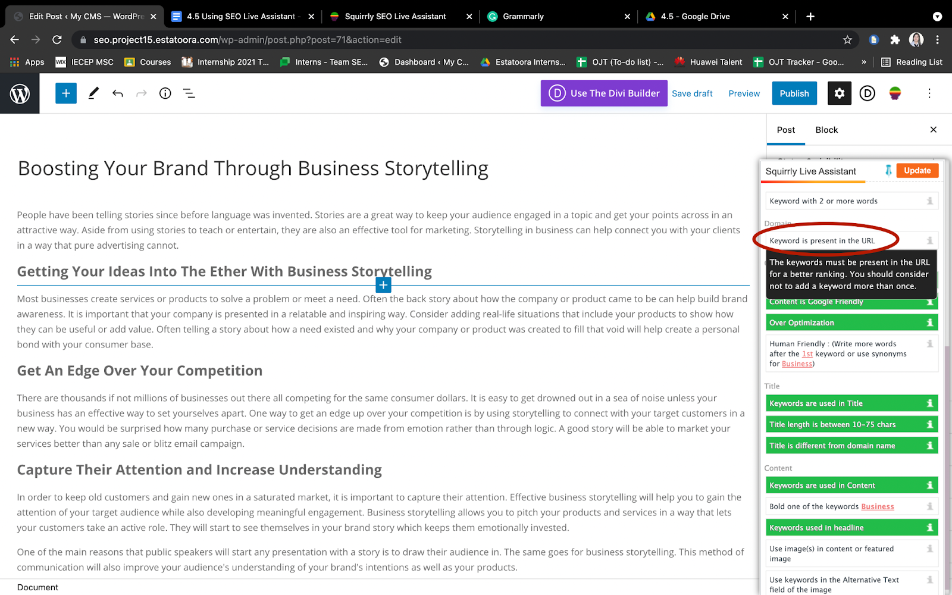Open the Internship 2021 bookmark
Screen dimensions: 952x595
(225, 62)
